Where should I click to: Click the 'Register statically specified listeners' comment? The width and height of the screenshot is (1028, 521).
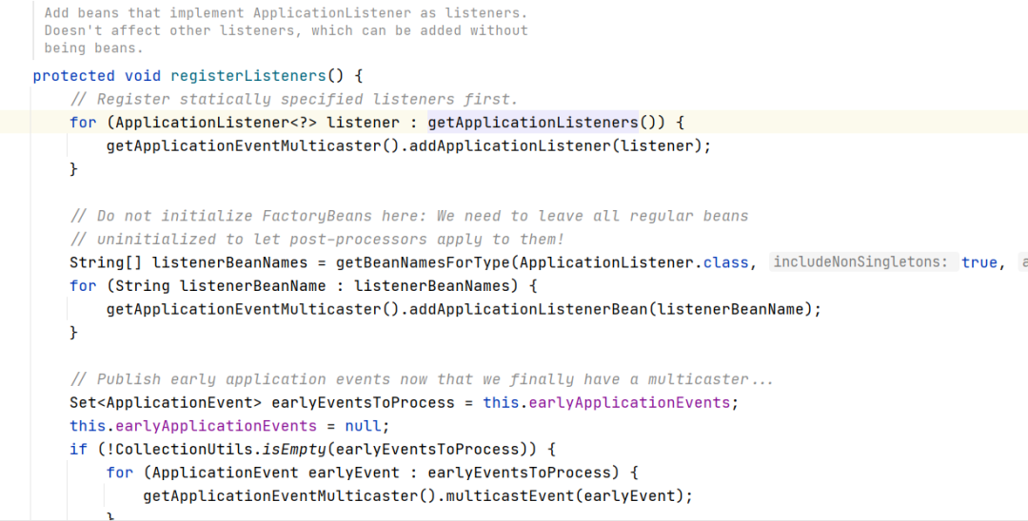[x=293, y=99]
